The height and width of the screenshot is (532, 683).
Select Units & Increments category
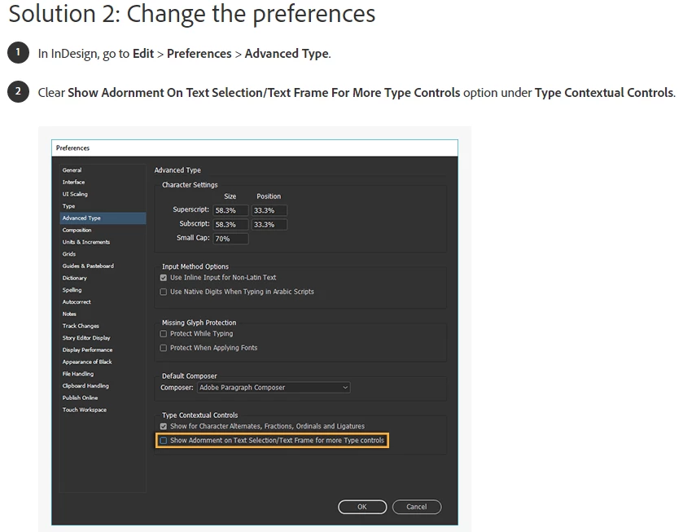[85, 242]
